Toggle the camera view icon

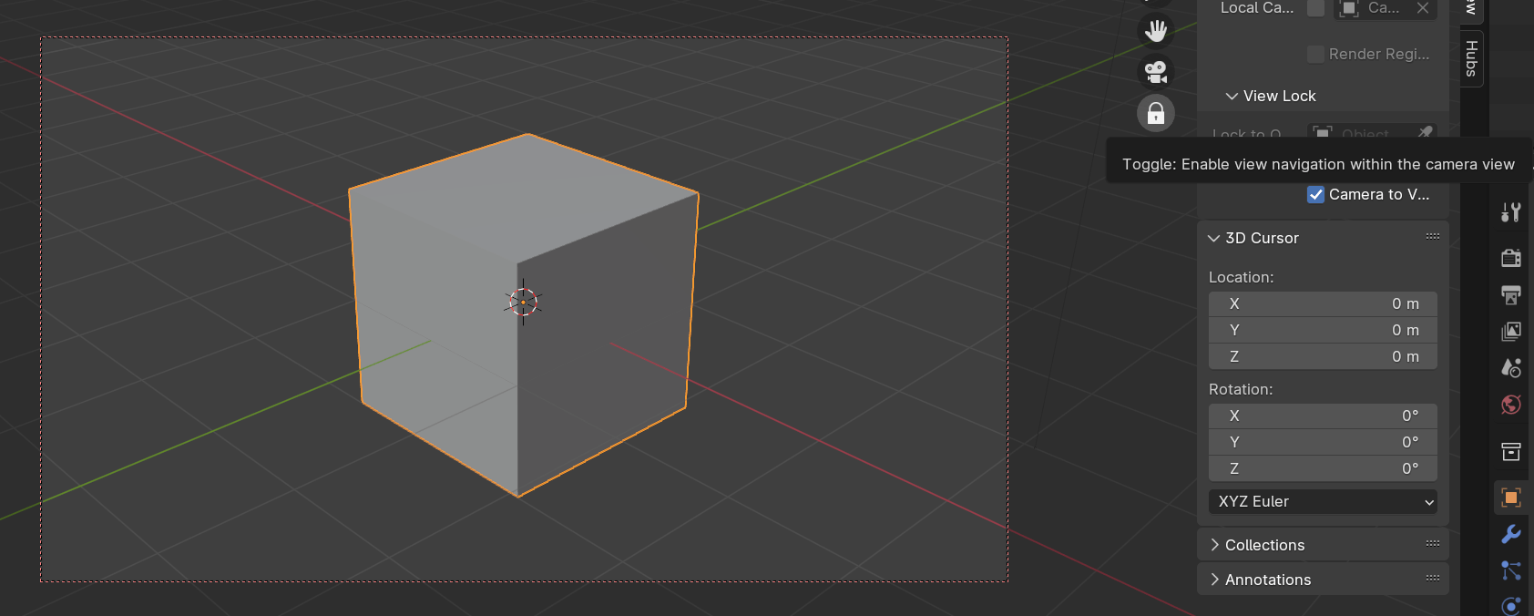point(1156,71)
